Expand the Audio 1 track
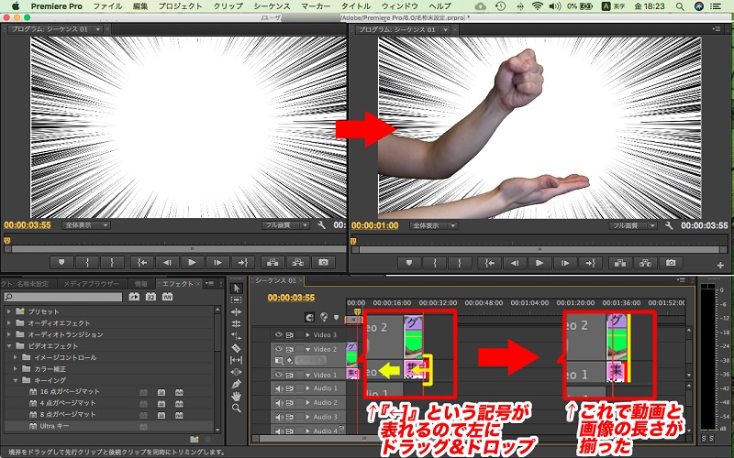The height and width of the screenshot is (458, 734). tap(308, 387)
